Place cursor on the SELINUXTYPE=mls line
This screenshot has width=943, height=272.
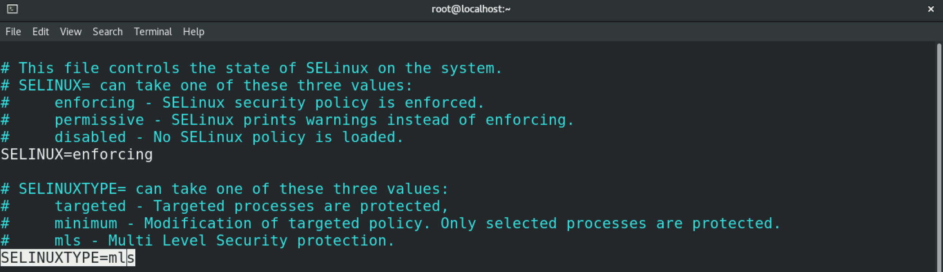(x=68, y=258)
